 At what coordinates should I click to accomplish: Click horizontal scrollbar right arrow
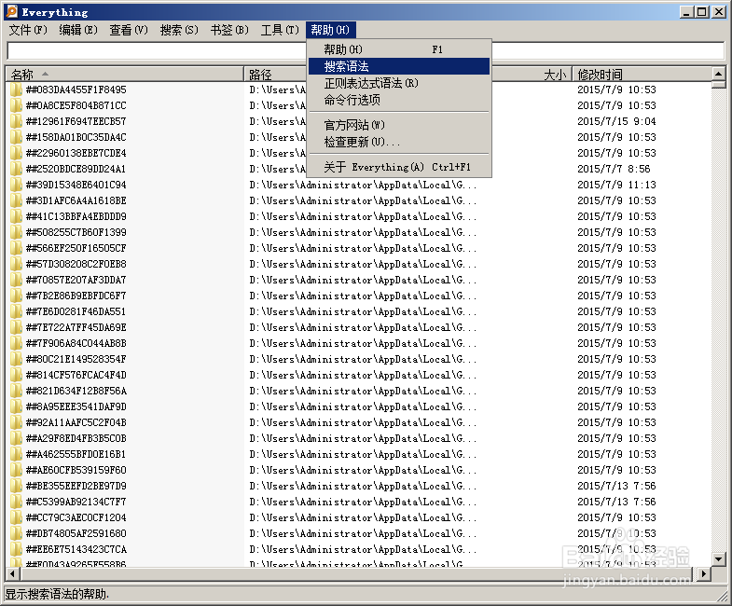click(x=704, y=573)
